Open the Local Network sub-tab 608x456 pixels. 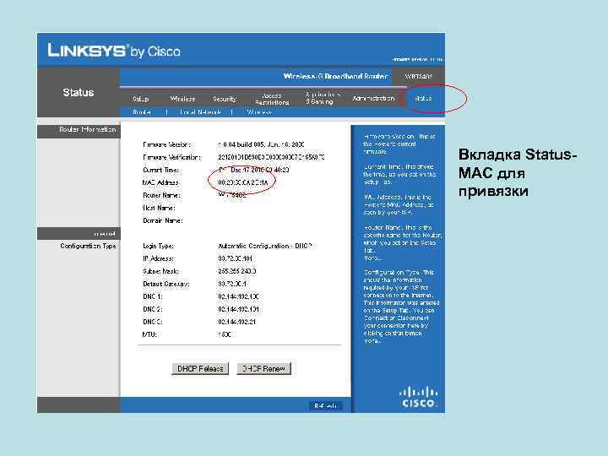[200, 112]
